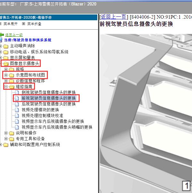Screen dimensions: 192x193
Task: Open 视频显示车内后视镜摄像头喷嘴的更换 page
Action: (57, 127)
